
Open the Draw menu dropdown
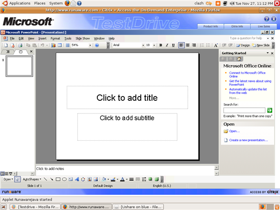(x=8, y=179)
